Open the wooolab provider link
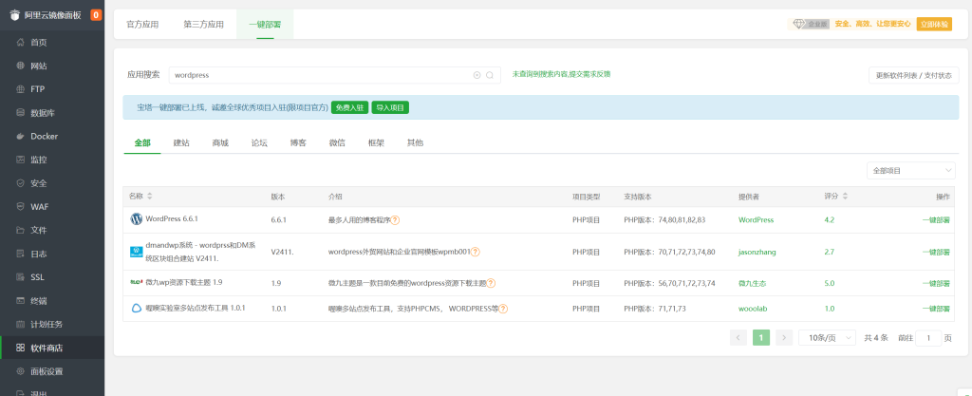The image size is (972, 396). (x=752, y=309)
